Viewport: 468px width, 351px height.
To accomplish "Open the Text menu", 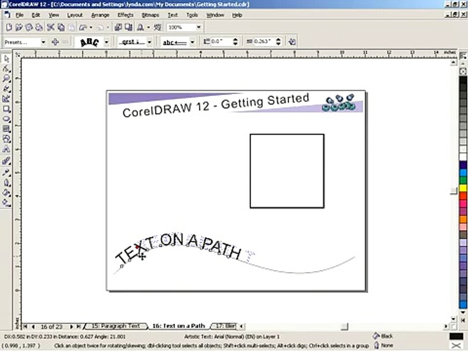I will (x=173, y=15).
